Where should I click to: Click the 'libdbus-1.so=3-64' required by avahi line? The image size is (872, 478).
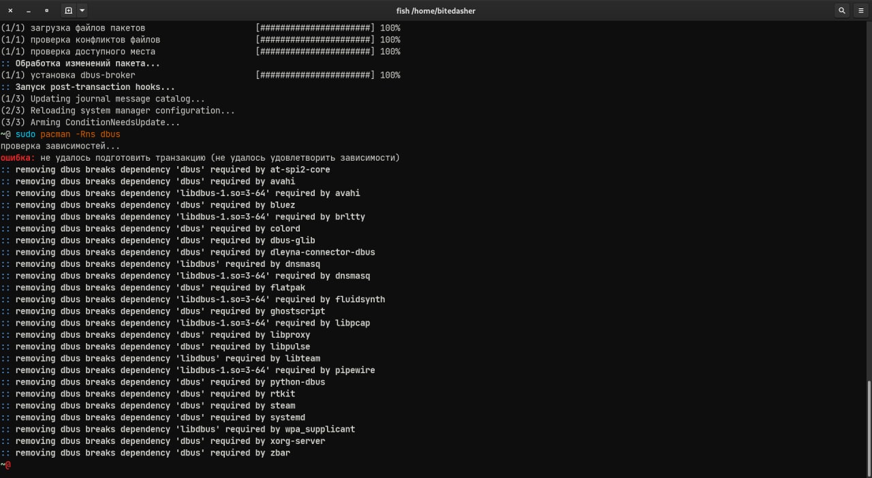[180, 193]
